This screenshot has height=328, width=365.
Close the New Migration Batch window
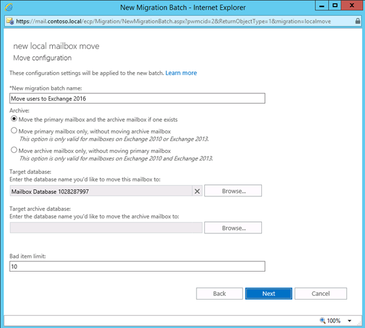[x=352, y=6]
